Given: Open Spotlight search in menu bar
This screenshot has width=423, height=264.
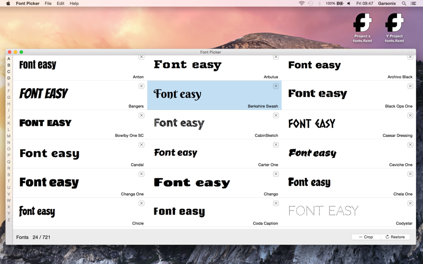Looking at the screenshot, I should point(404,4).
